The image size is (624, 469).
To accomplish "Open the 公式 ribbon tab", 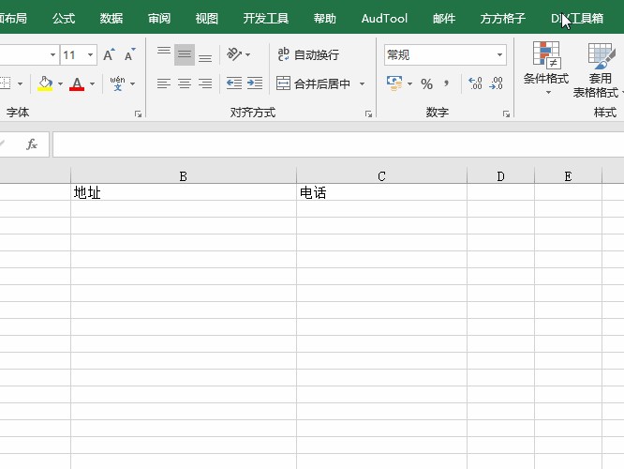I will point(64,19).
